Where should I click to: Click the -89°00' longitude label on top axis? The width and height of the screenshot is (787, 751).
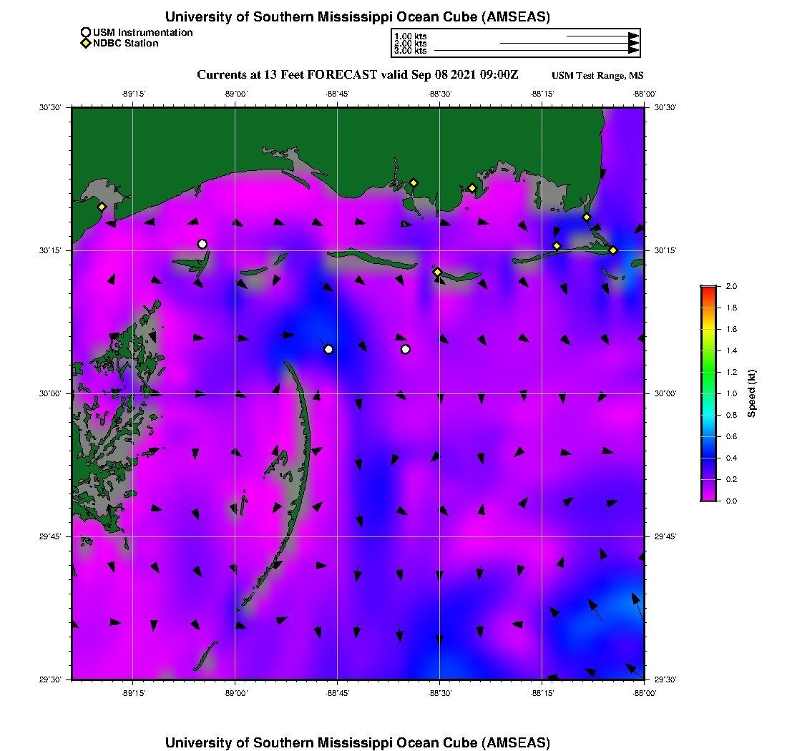click(235, 94)
